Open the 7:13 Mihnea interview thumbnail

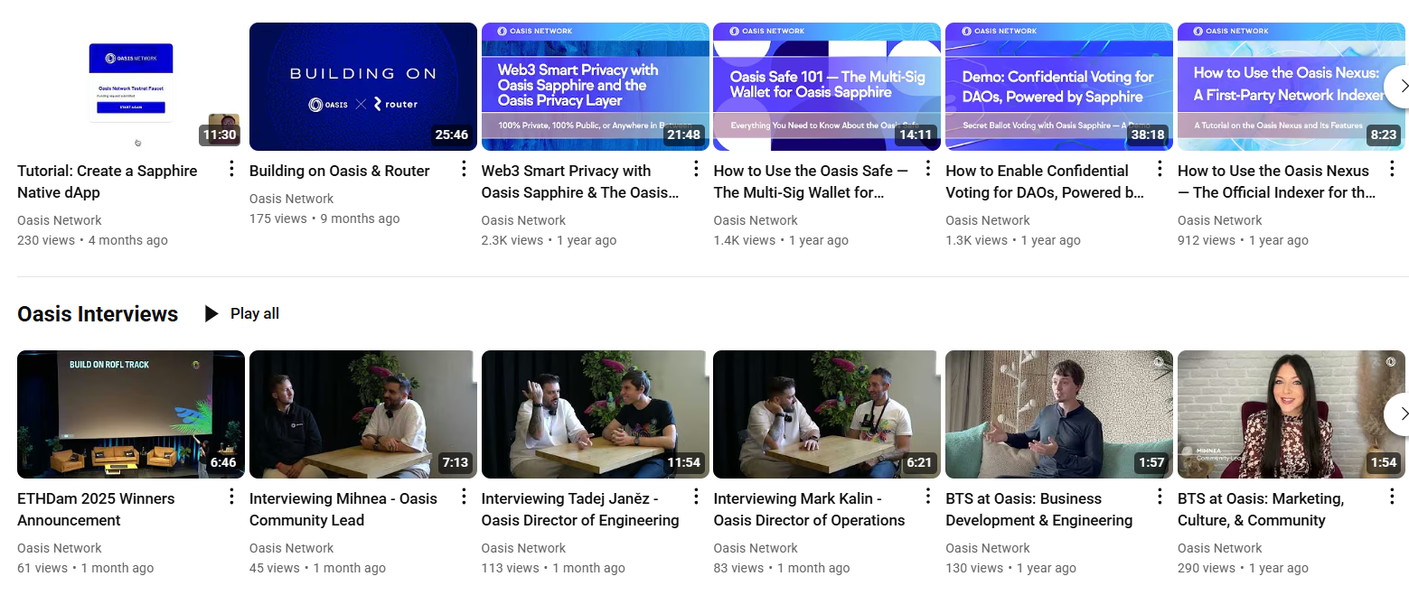click(x=363, y=414)
